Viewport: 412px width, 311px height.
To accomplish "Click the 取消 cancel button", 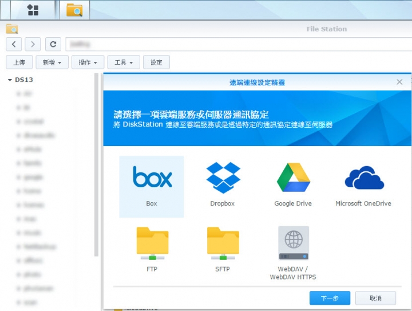I will tap(375, 298).
